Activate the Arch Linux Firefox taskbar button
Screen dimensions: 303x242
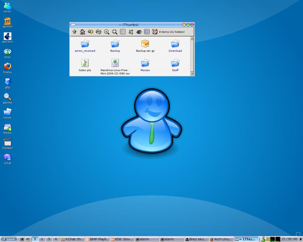tap(221, 239)
